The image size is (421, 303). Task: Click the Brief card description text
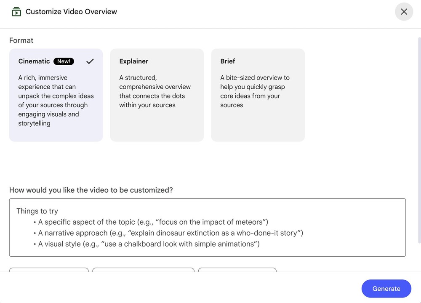[255, 91]
